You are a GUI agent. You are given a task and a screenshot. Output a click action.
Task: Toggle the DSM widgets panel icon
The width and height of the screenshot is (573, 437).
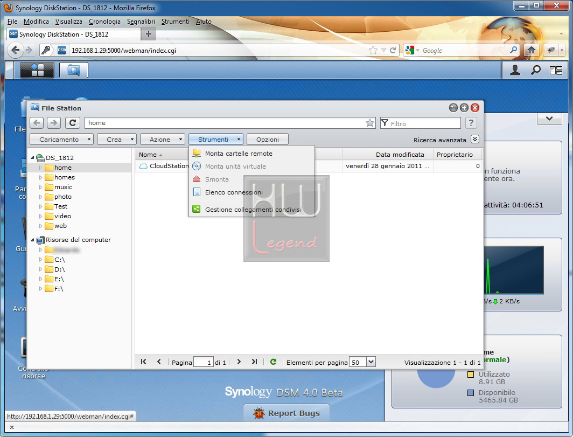click(556, 70)
